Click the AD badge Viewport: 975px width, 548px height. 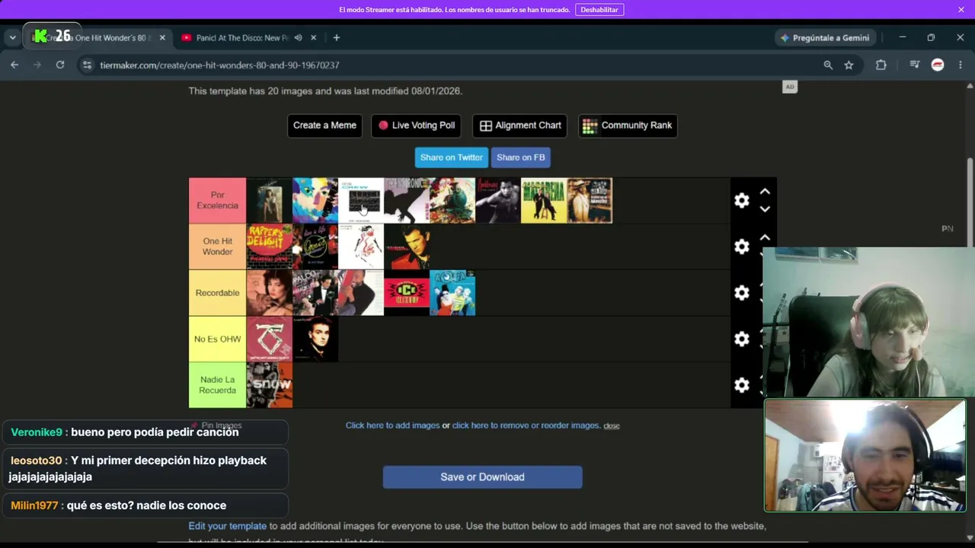coord(790,87)
